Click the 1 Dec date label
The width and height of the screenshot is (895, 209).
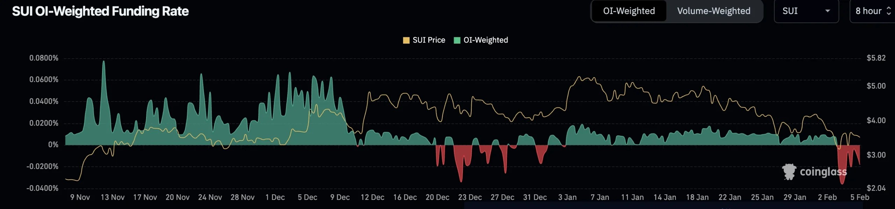pyautogui.click(x=275, y=197)
